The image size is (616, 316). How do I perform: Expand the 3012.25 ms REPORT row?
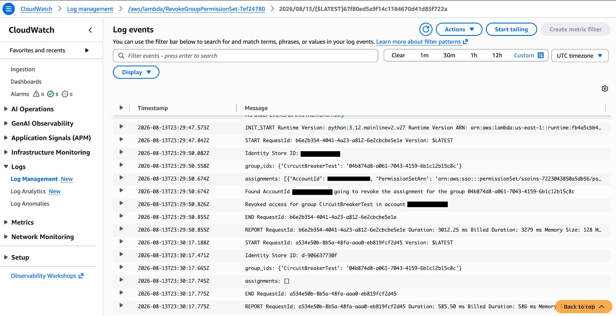pos(121,229)
